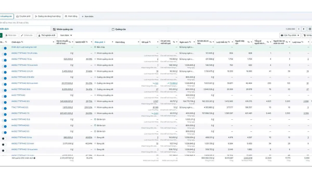Sort by the Chiến dịch column sort icon
This screenshot has height=176, width=312.
(x=22, y=42)
